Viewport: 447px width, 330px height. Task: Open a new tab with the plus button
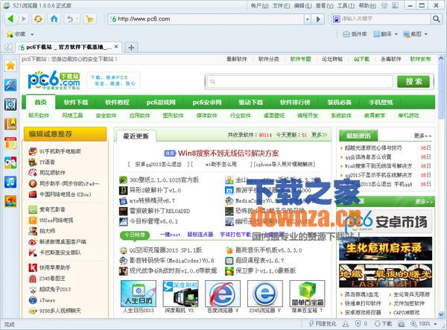click(x=131, y=48)
